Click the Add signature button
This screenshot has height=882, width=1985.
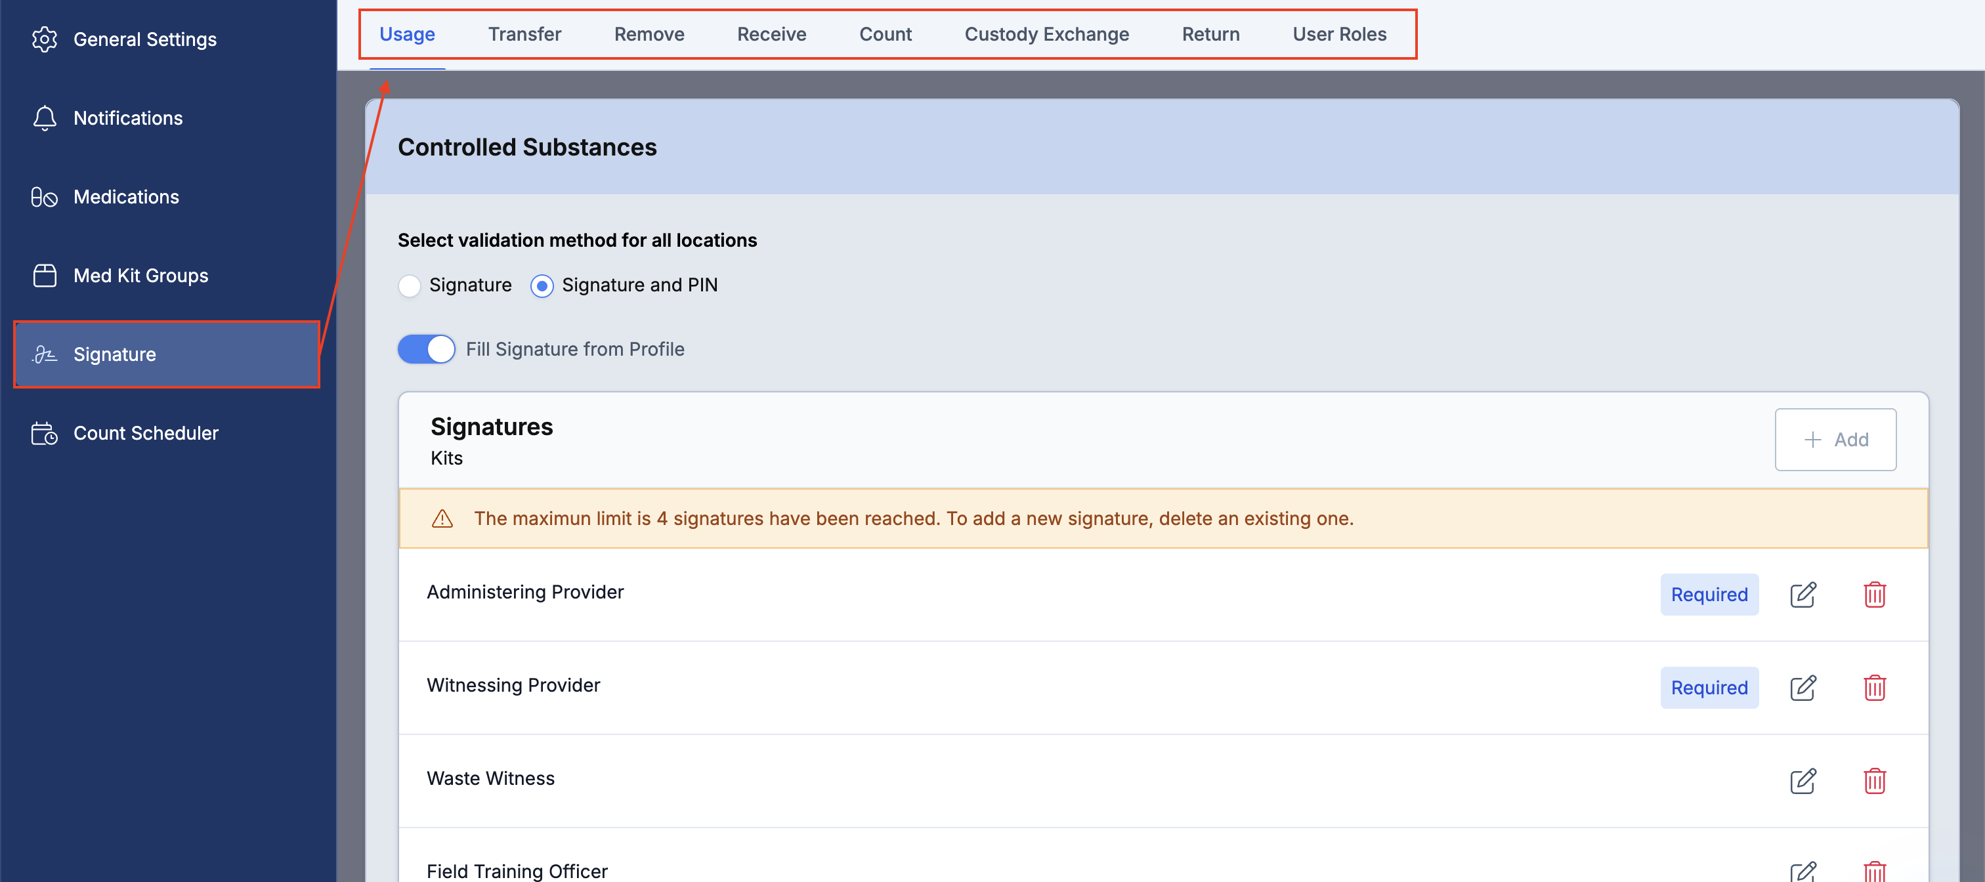[x=1835, y=440]
